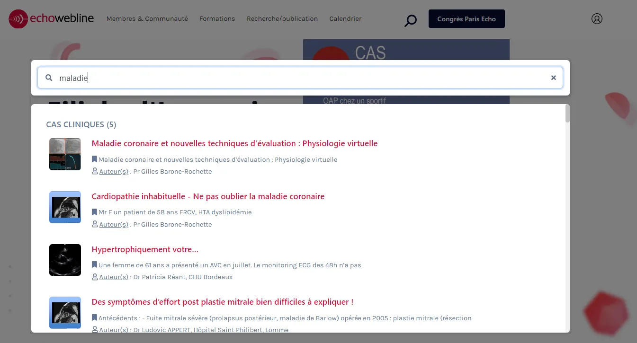The height and width of the screenshot is (343, 637).
Task: Click author icon beside Dr Patricia Réant
Action: [x=95, y=277]
